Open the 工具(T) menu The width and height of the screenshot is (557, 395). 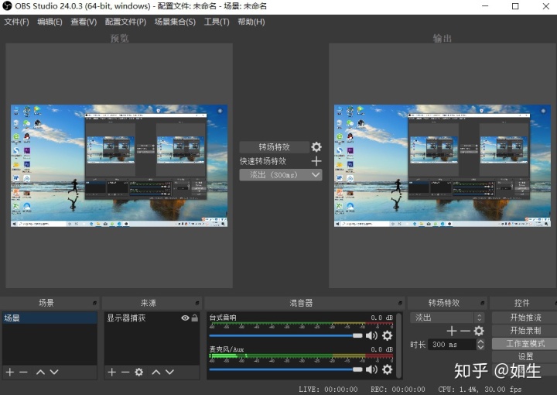(x=217, y=22)
